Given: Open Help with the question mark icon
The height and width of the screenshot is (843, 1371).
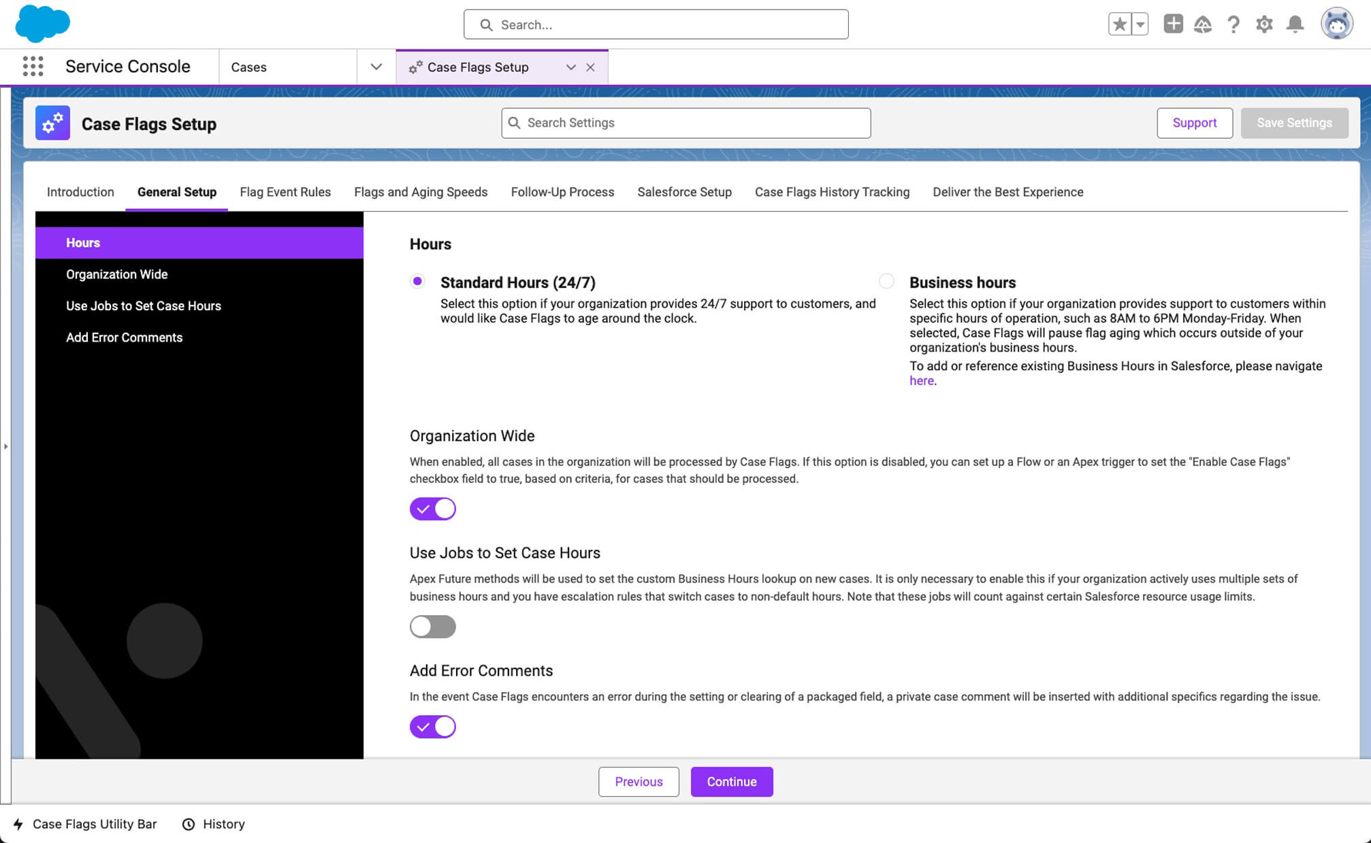Looking at the screenshot, I should 1233,24.
